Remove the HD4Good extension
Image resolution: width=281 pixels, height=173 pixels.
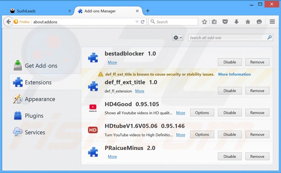(x=257, y=113)
